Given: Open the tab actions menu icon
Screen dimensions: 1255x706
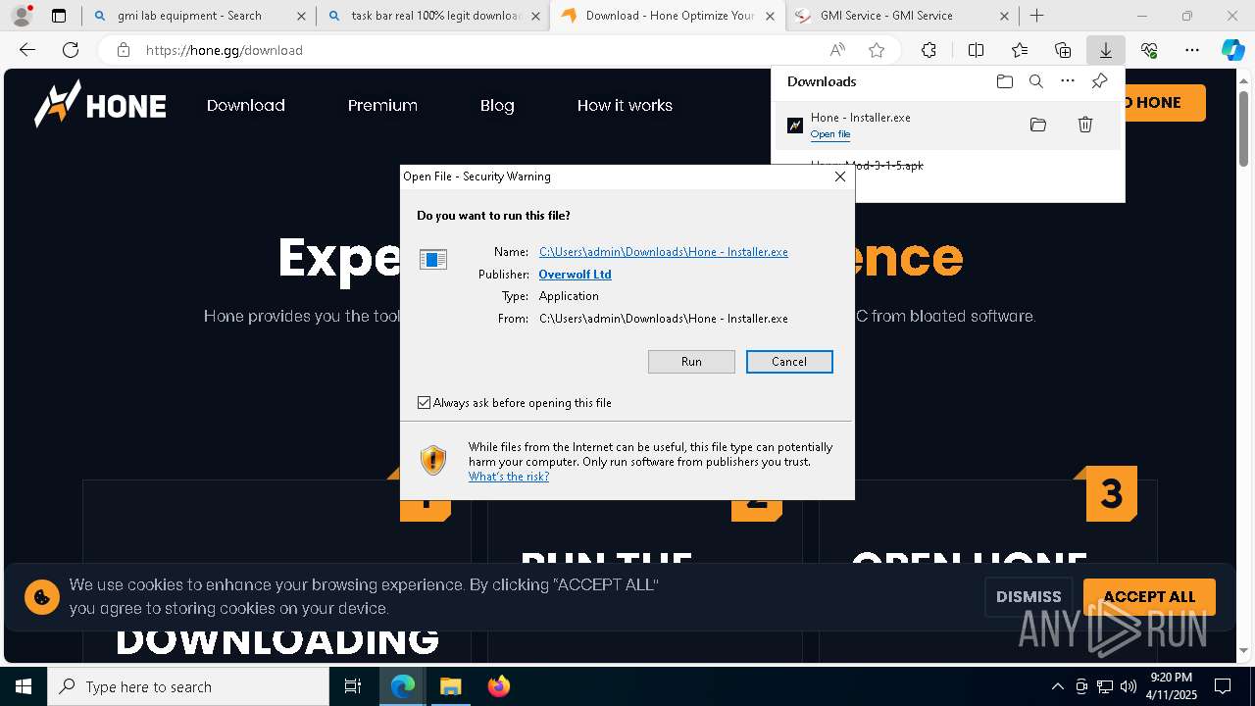Looking at the screenshot, I should click(59, 16).
